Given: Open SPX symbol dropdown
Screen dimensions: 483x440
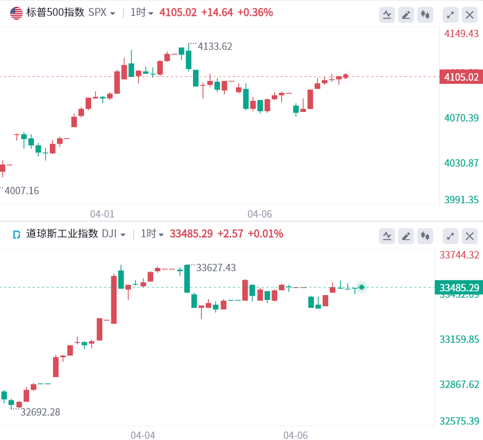Looking at the screenshot, I should pos(102,13).
